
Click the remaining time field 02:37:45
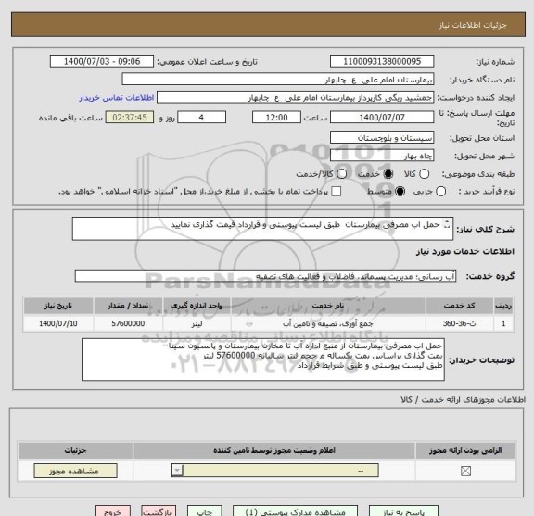130,118
